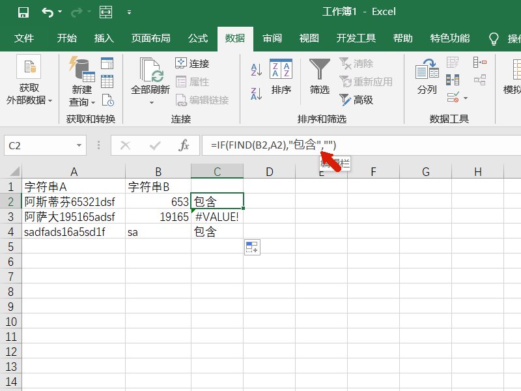521x391 pixels.
Task: Click the Save icon on Quick Access Toolbar
Action: 23,11
